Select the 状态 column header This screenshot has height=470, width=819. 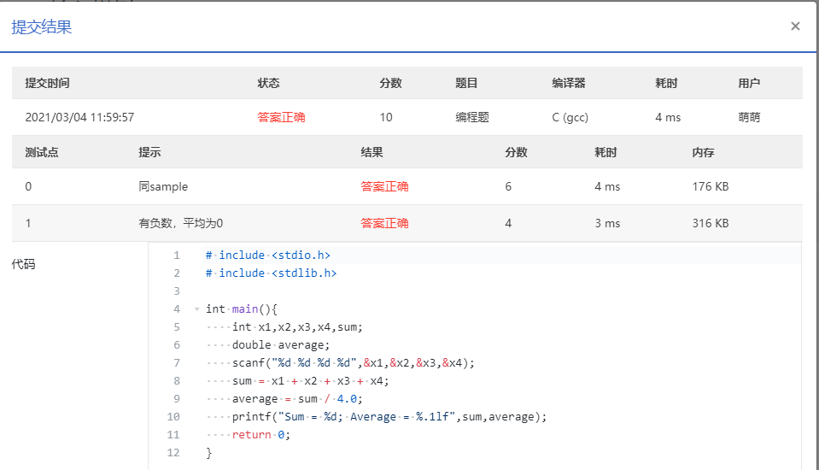tap(268, 83)
